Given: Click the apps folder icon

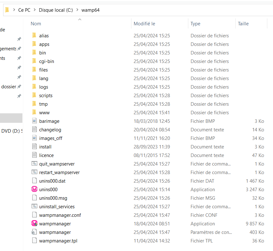Looking at the screenshot, I should pos(34,44).
